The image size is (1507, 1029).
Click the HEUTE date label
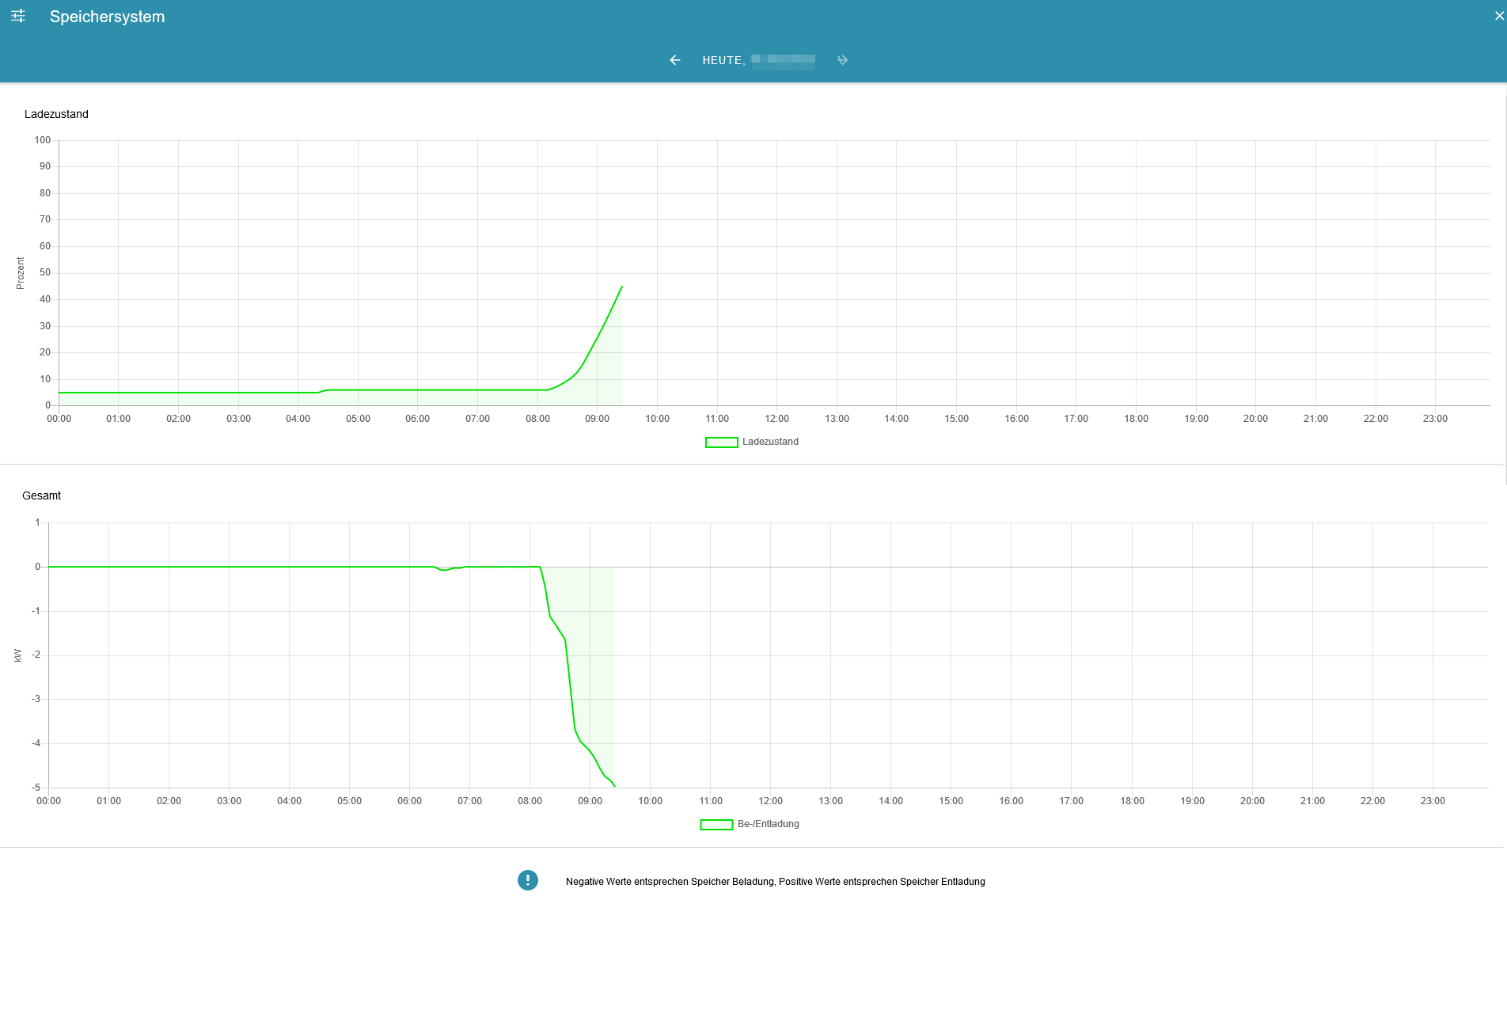pyautogui.click(x=759, y=61)
